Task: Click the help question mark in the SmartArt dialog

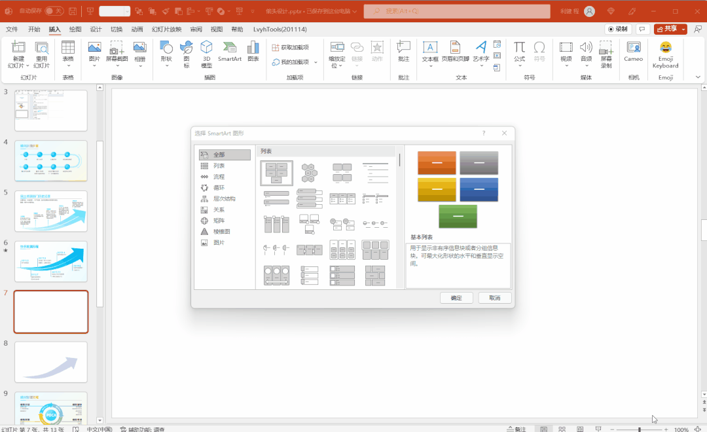Action: click(x=484, y=133)
